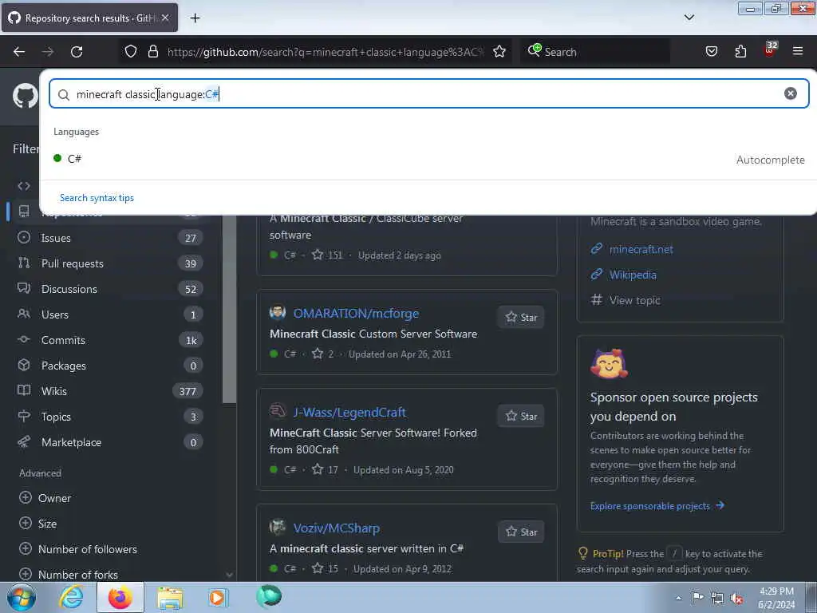Launch Internet Explorer from taskbar
817x613 pixels.
pyautogui.click(x=71, y=597)
